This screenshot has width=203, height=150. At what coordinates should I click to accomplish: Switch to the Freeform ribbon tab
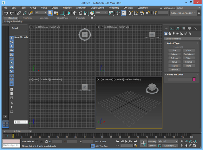tap(27, 18)
